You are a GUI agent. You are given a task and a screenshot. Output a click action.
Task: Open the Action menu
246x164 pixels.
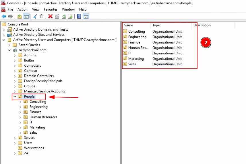pyautogui.click(x=22, y=9)
